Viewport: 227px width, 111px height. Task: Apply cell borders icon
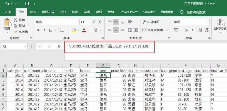(62, 30)
